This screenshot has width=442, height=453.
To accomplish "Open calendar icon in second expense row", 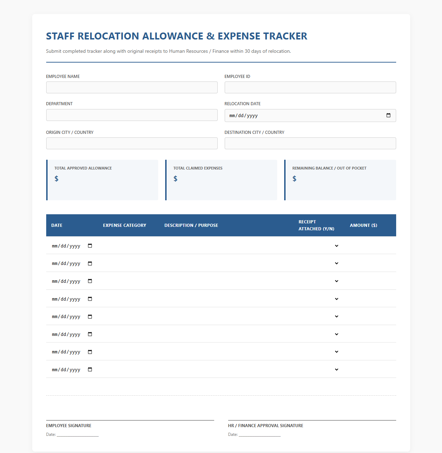I will coord(90,263).
